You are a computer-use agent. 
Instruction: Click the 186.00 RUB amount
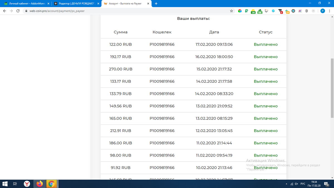point(121,143)
